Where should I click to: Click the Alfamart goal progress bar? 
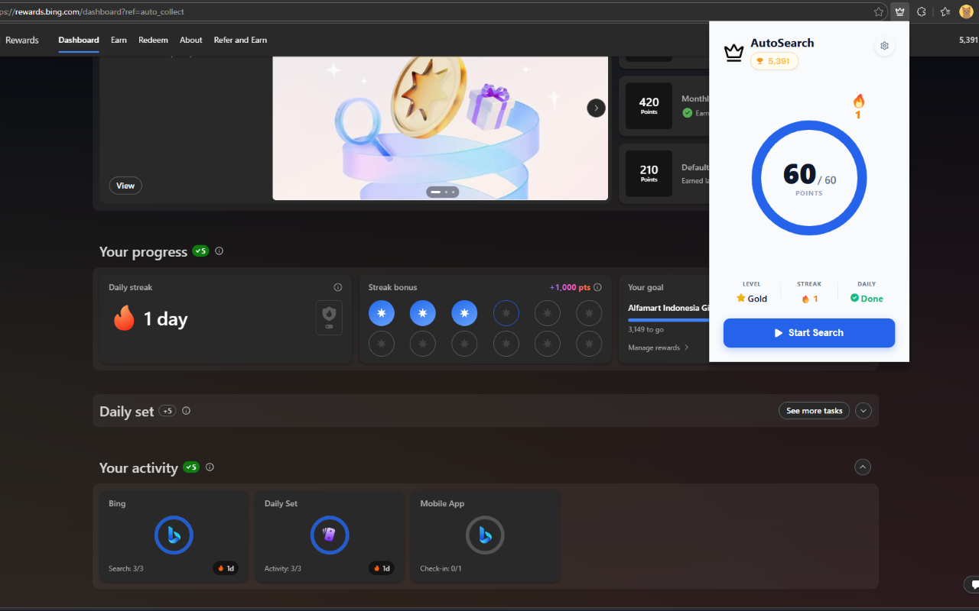(668, 320)
